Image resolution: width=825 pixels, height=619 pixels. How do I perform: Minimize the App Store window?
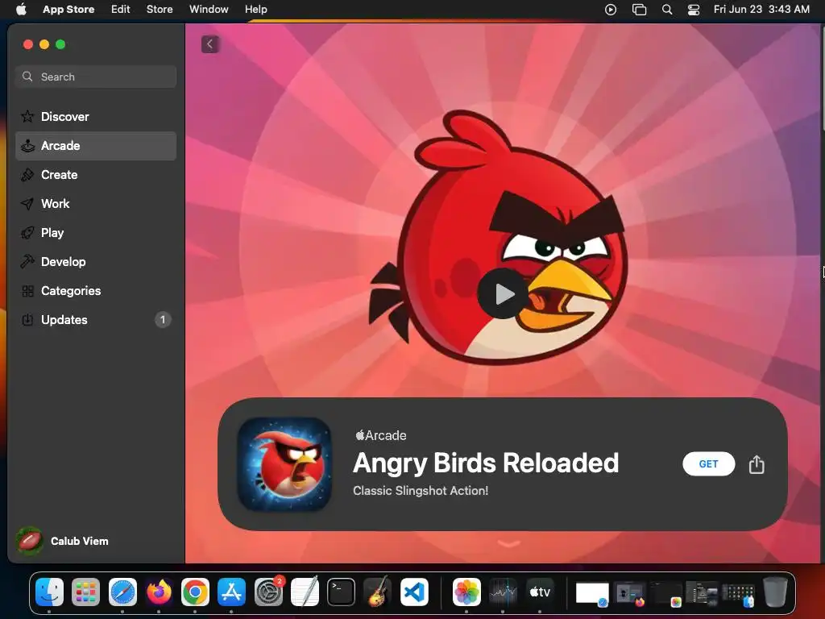pyautogui.click(x=44, y=44)
